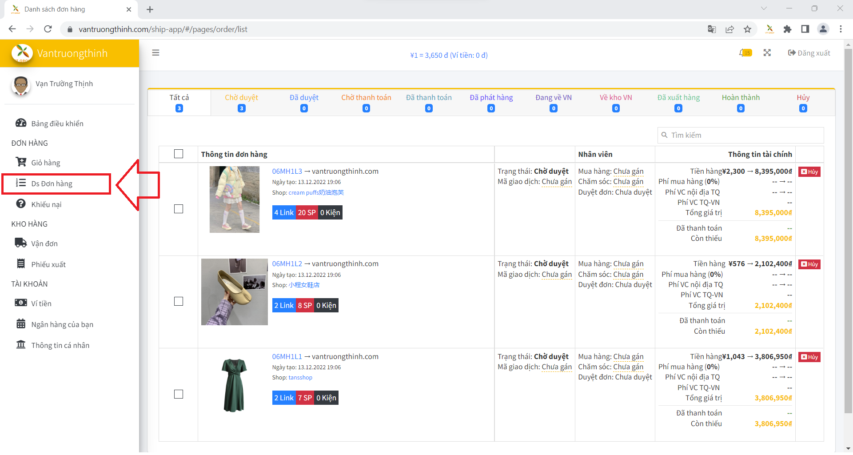
Task: Select the Đang về VN tab
Action: (x=554, y=103)
